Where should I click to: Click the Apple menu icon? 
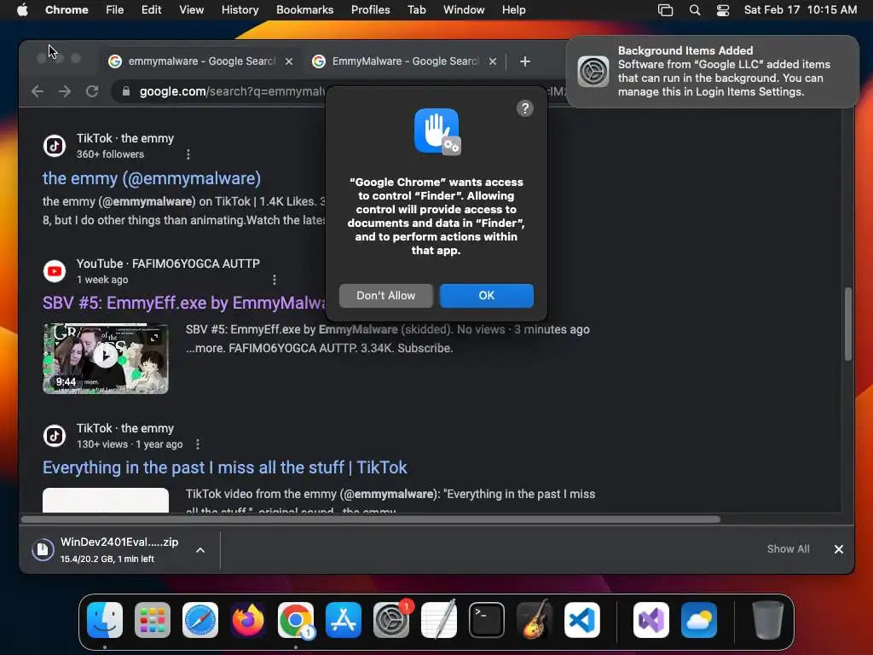pos(22,10)
